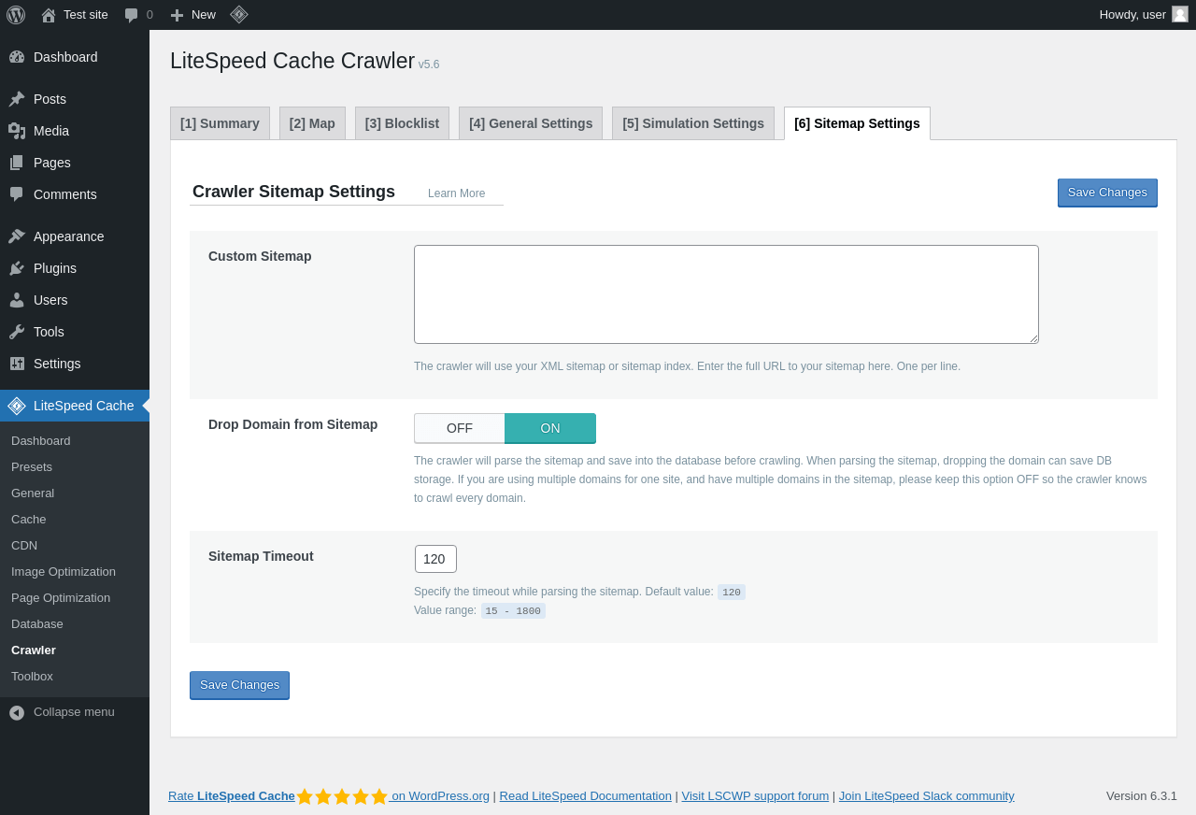Click the v5.6 version label in heading
This screenshot has height=815, width=1196.
point(429,64)
